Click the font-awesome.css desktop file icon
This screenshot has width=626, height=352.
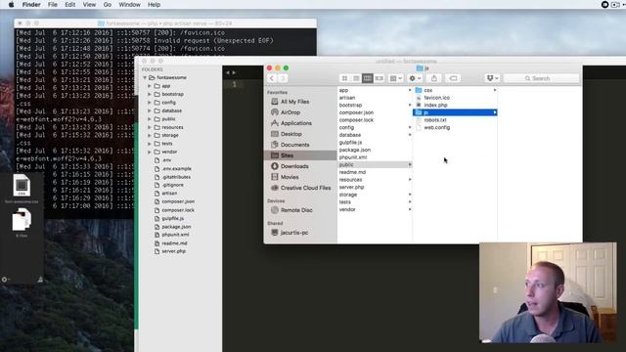(22, 186)
